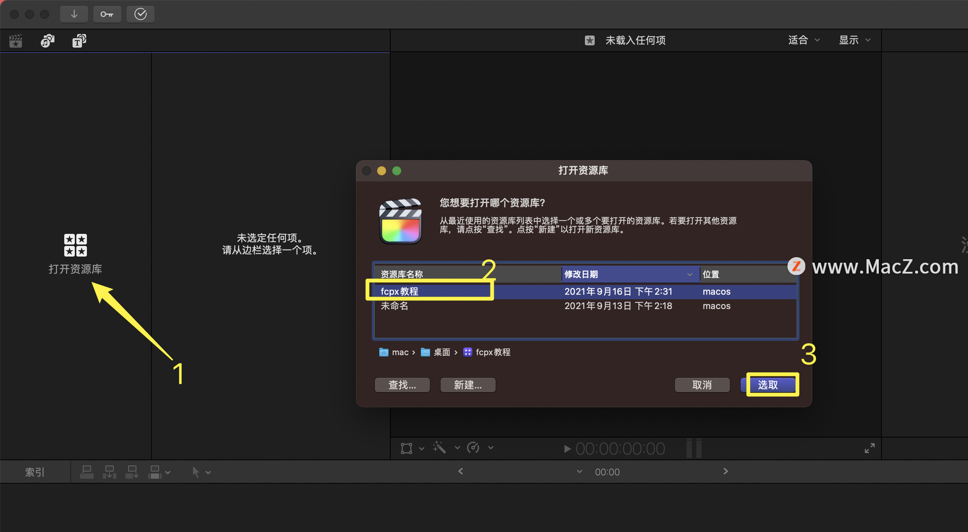Click mac folder in path bar
This screenshot has height=532, width=968.
[x=394, y=352]
